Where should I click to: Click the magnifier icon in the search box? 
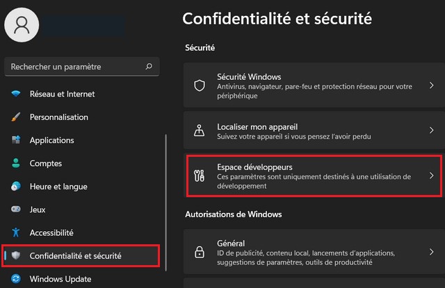click(x=149, y=67)
